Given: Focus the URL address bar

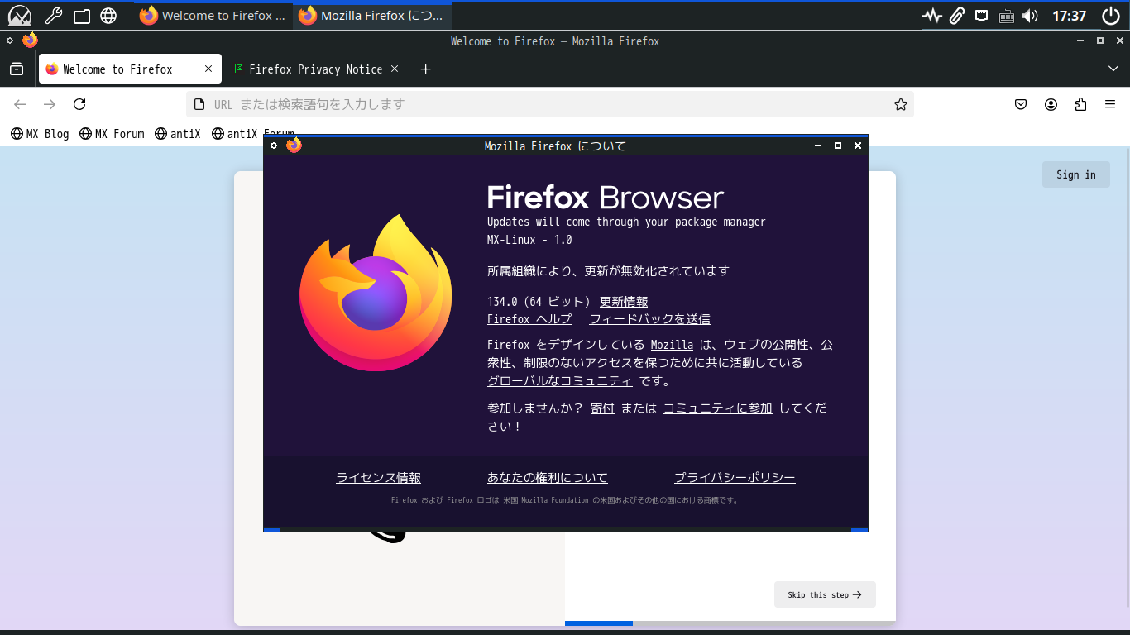Looking at the screenshot, I should [550, 104].
